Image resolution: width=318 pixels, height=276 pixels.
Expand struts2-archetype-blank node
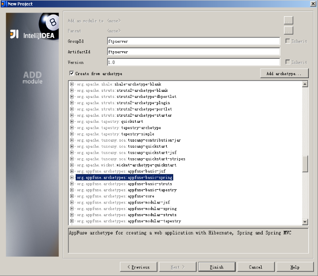(72, 90)
